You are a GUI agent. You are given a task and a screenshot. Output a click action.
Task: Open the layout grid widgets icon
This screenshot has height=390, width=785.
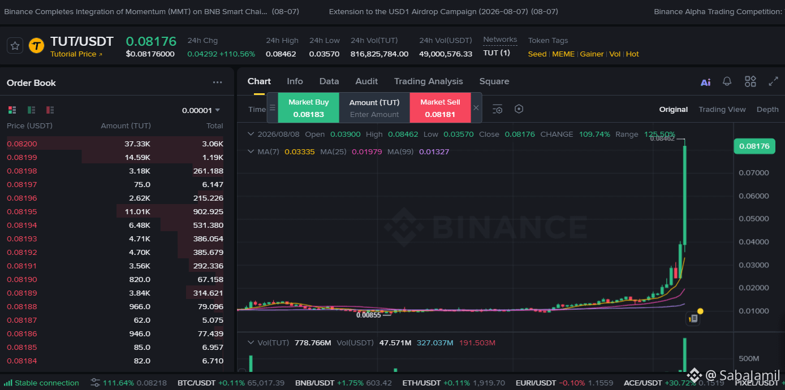pos(751,81)
